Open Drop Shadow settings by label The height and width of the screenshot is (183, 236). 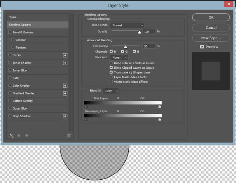click(21, 116)
